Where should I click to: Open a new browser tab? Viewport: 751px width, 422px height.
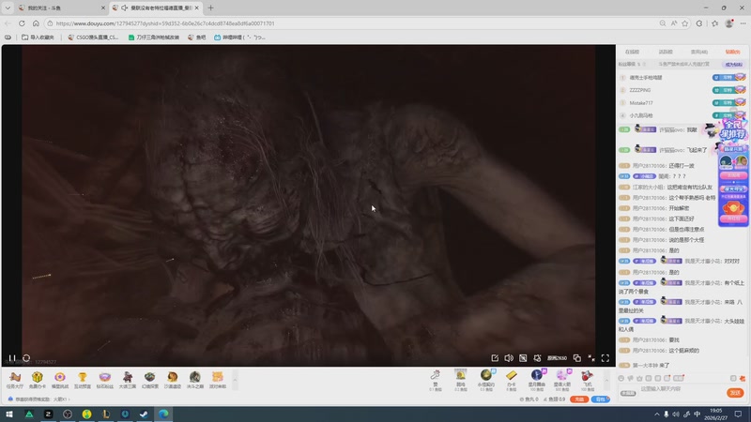tap(210, 8)
